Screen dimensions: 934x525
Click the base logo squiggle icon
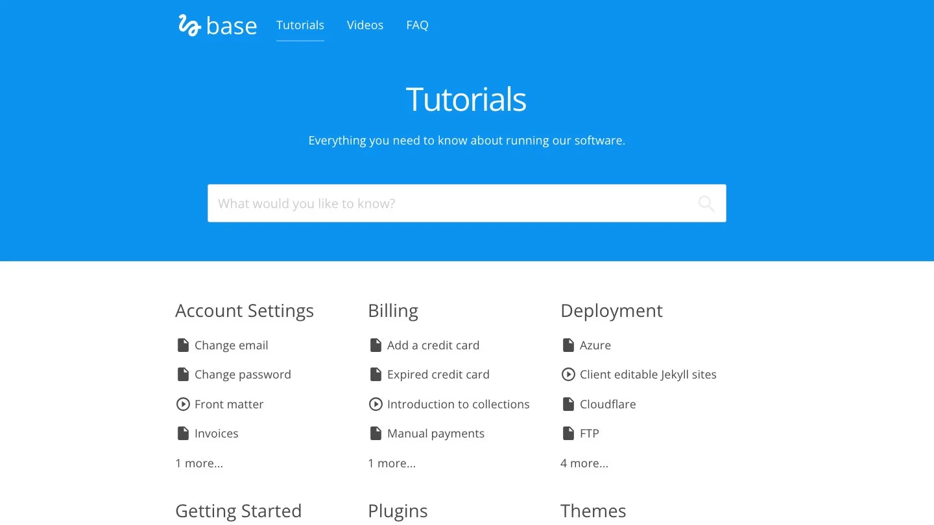tap(189, 25)
